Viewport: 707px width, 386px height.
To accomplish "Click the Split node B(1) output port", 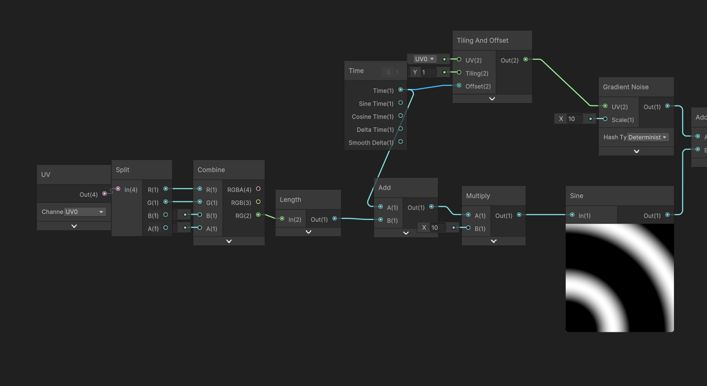I will pyautogui.click(x=166, y=215).
